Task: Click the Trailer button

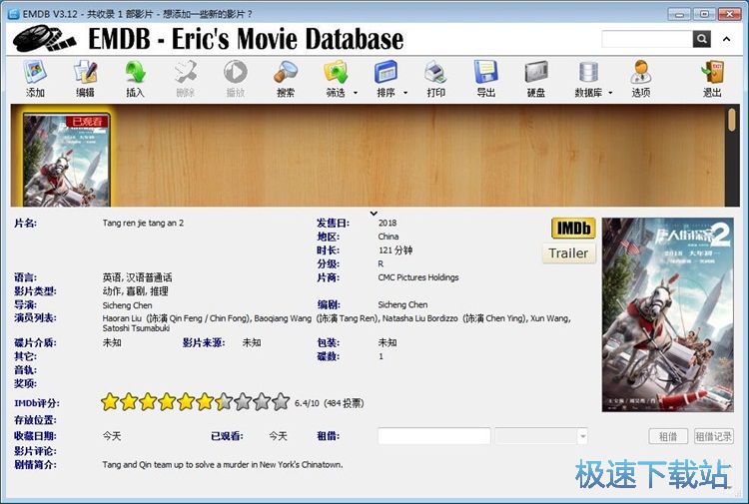Action: 568,252
